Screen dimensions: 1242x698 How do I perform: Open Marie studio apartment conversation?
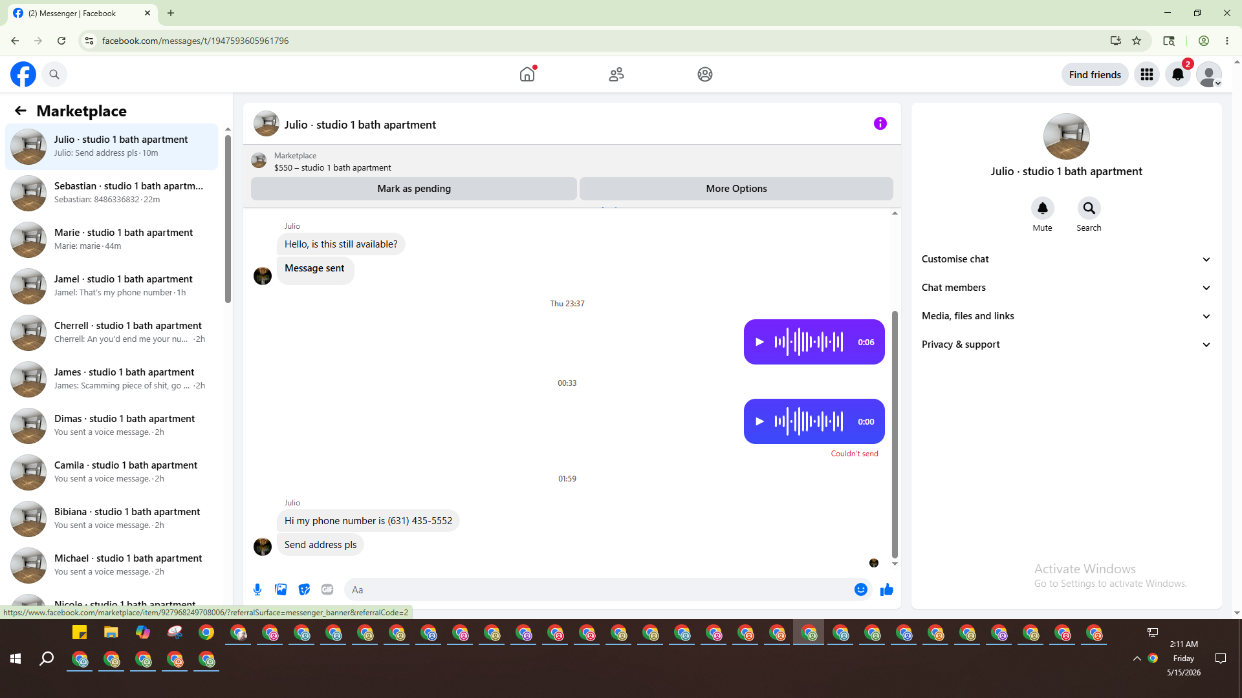[111, 239]
